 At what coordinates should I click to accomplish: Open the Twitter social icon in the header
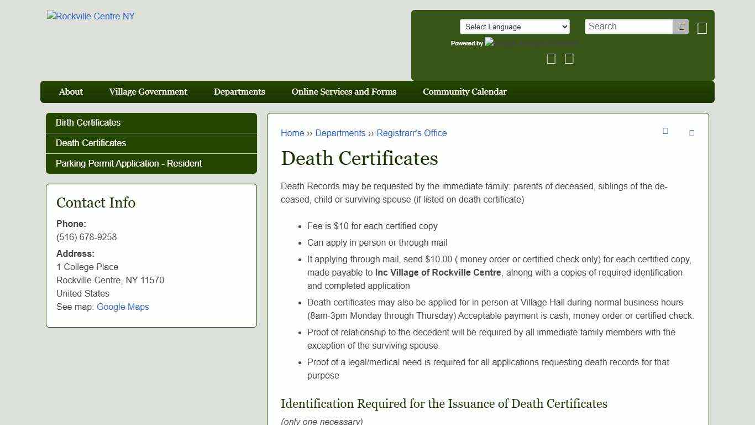click(569, 58)
